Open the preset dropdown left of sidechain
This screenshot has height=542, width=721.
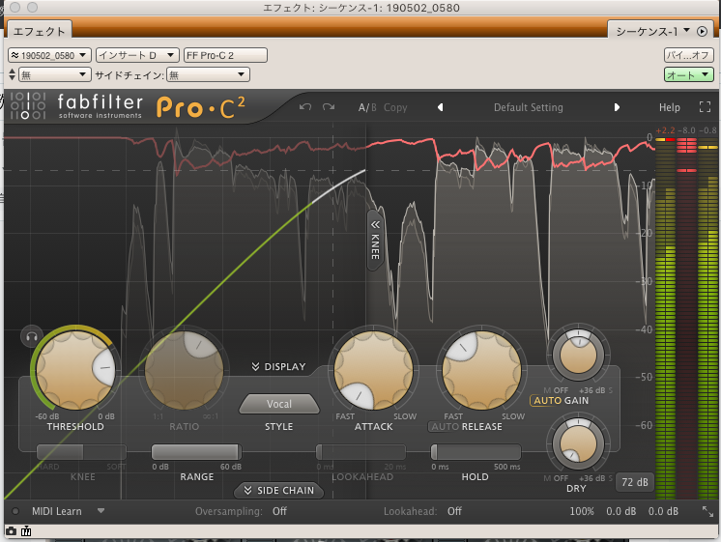pos(54,74)
